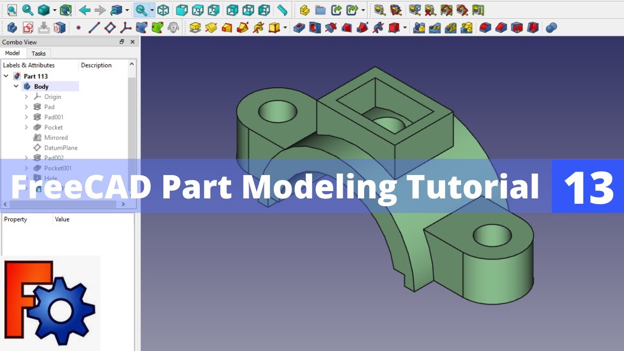Click the Create group folder icon

click(320, 10)
